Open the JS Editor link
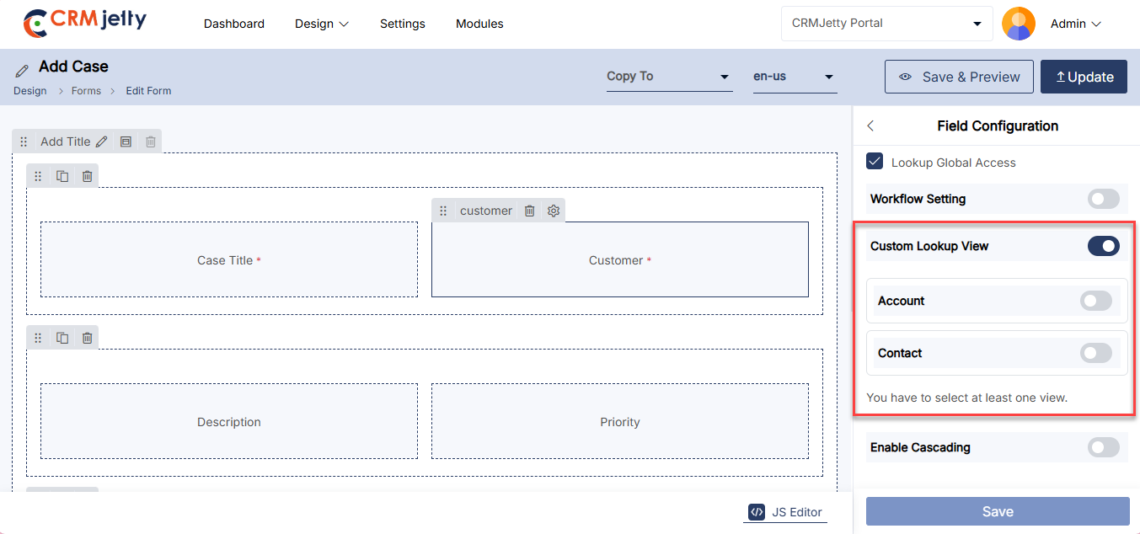The width and height of the screenshot is (1140, 534). pyautogui.click(x=784, y=512)
